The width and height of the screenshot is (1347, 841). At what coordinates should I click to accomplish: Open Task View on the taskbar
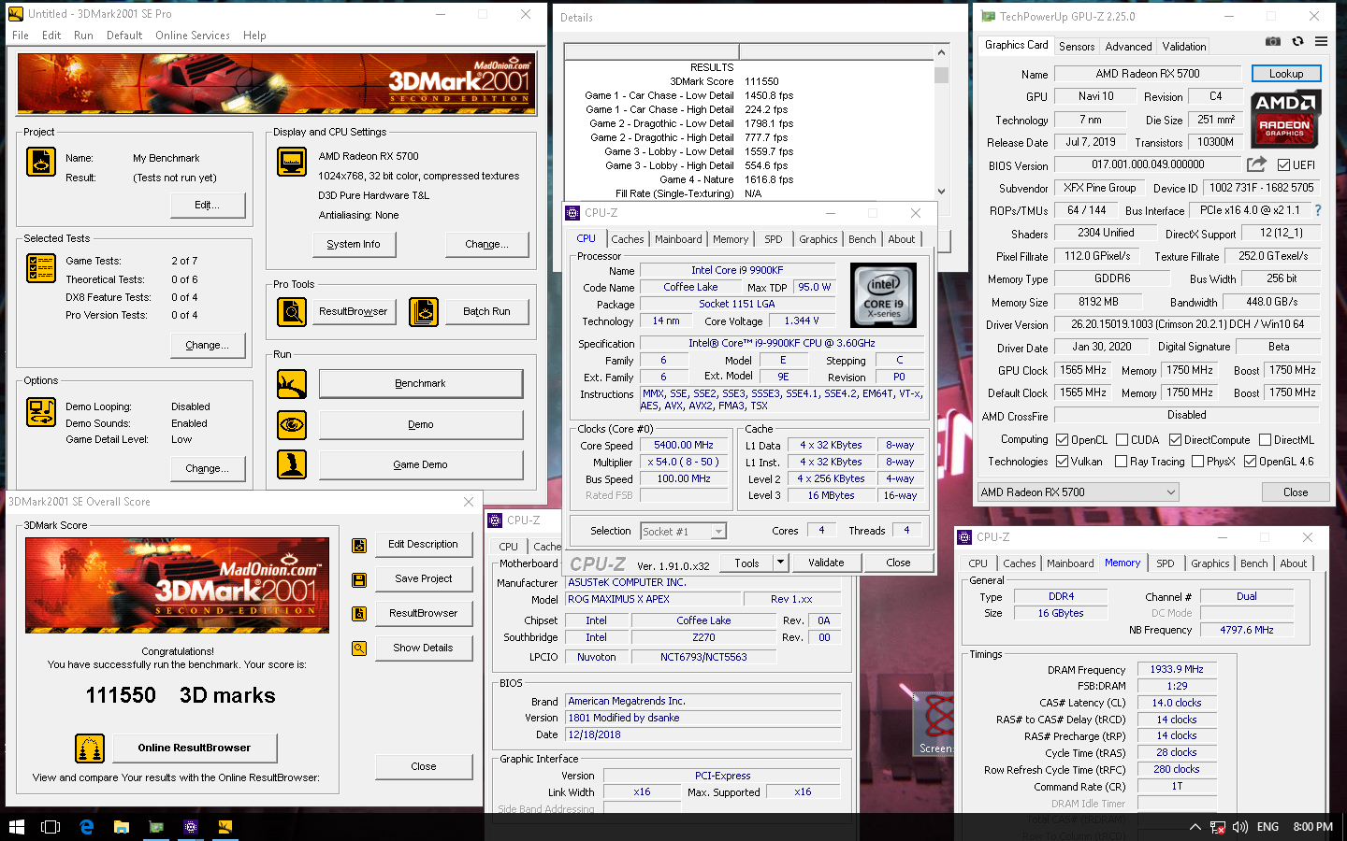tap(51, 827)
